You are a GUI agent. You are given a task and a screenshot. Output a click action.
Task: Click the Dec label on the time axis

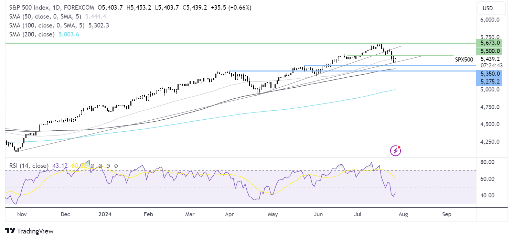(65, 214)
